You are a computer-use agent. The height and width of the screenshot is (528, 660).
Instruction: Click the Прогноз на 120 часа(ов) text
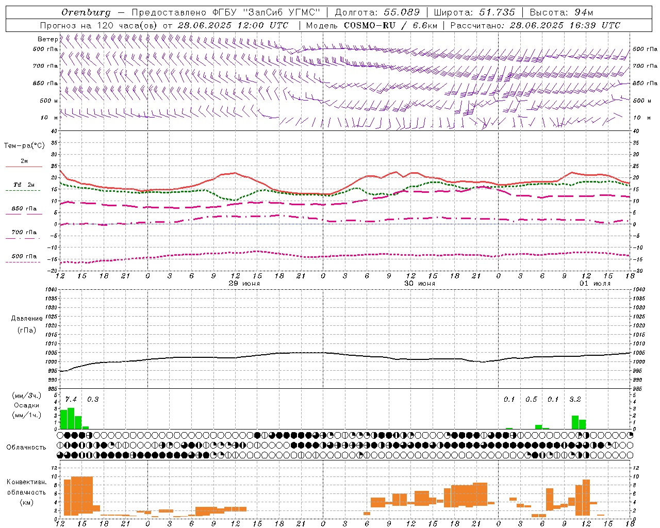point(99,25)
